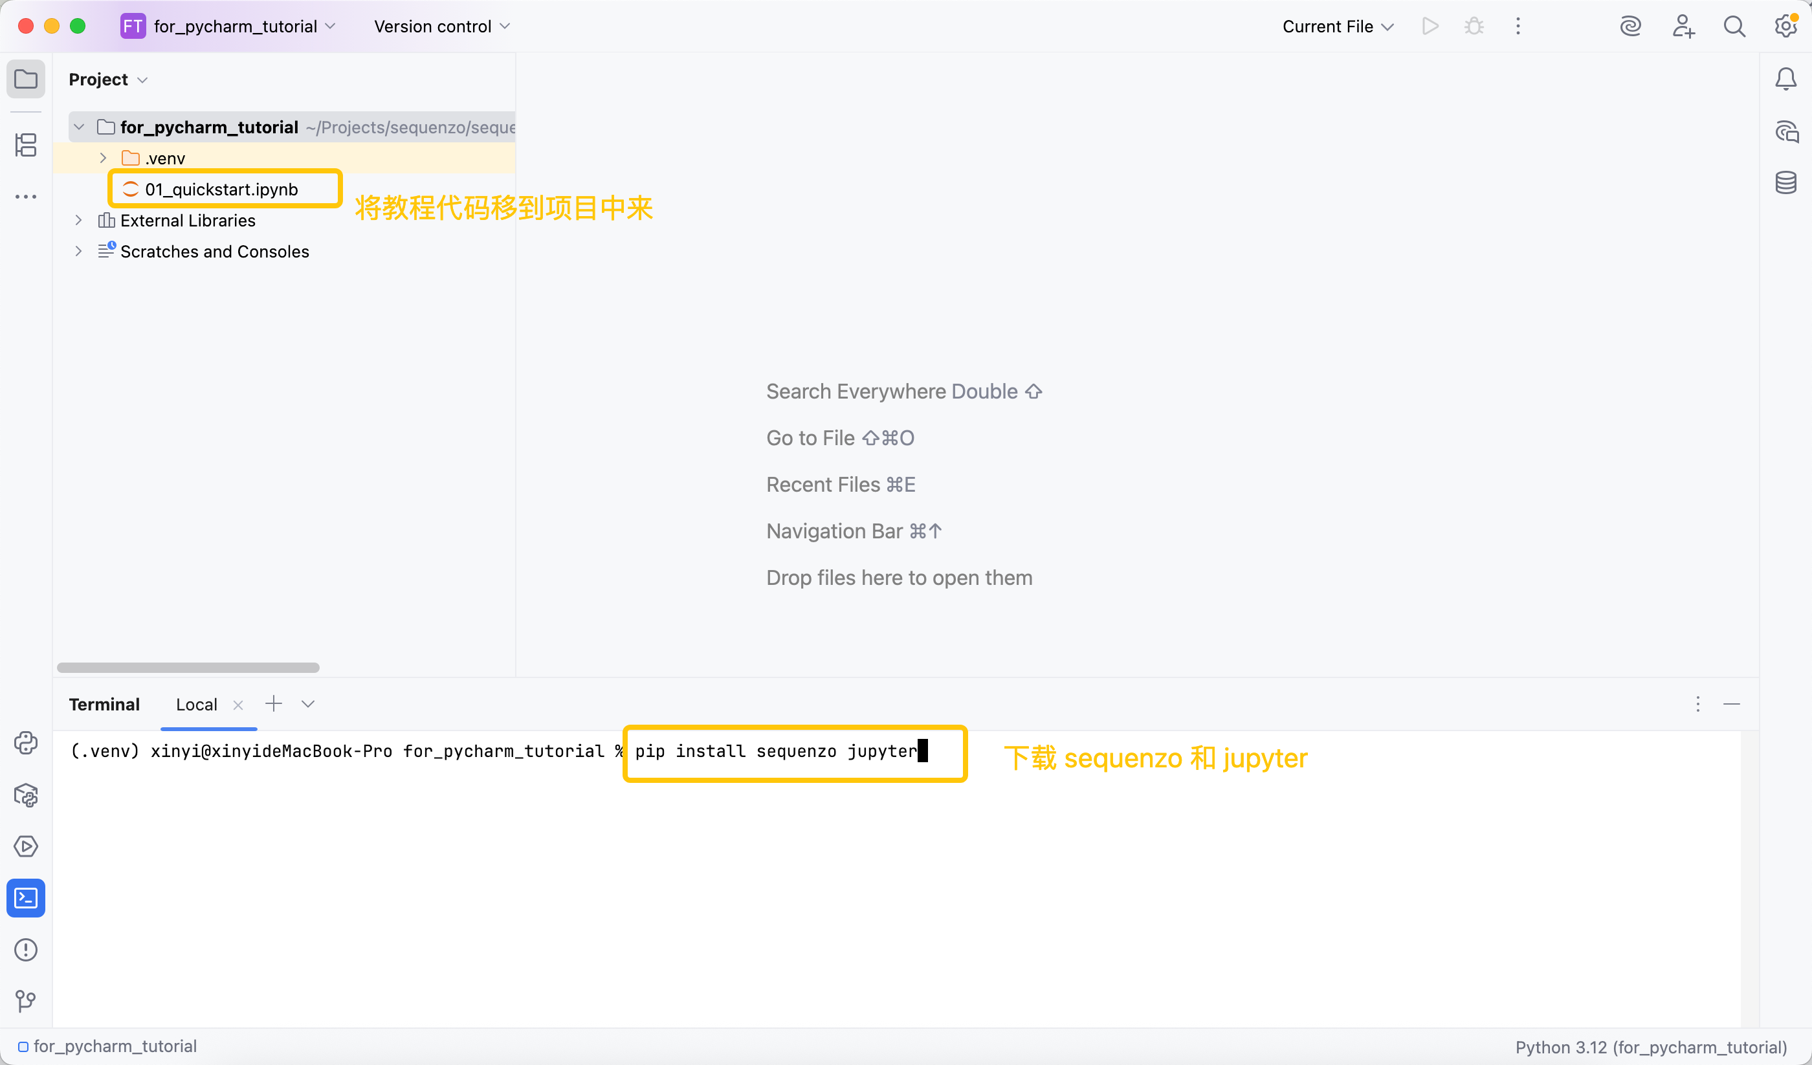Select the Local terminal tab

click(x=196, y=705)
